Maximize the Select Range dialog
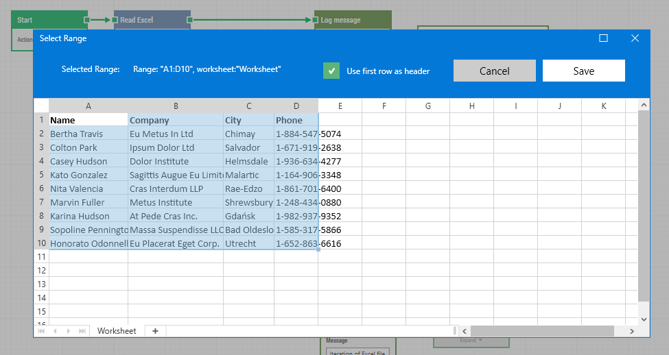The height and width of the screenshot is (355, 669). coord(603,38)
